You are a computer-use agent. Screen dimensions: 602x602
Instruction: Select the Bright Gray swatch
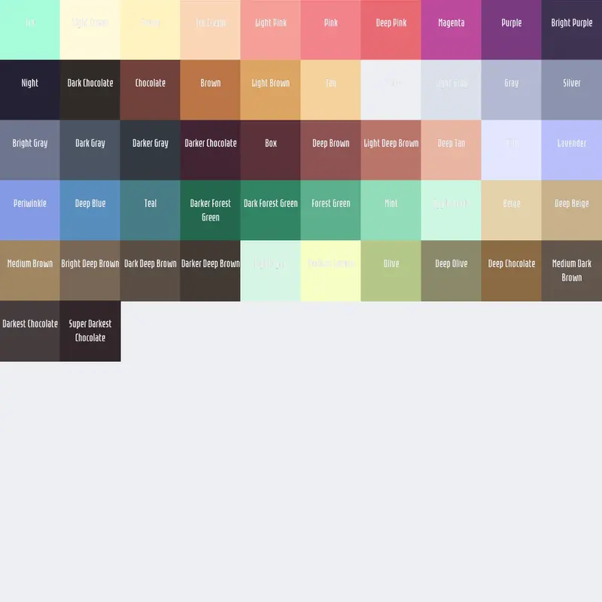[x=30, y=150]
